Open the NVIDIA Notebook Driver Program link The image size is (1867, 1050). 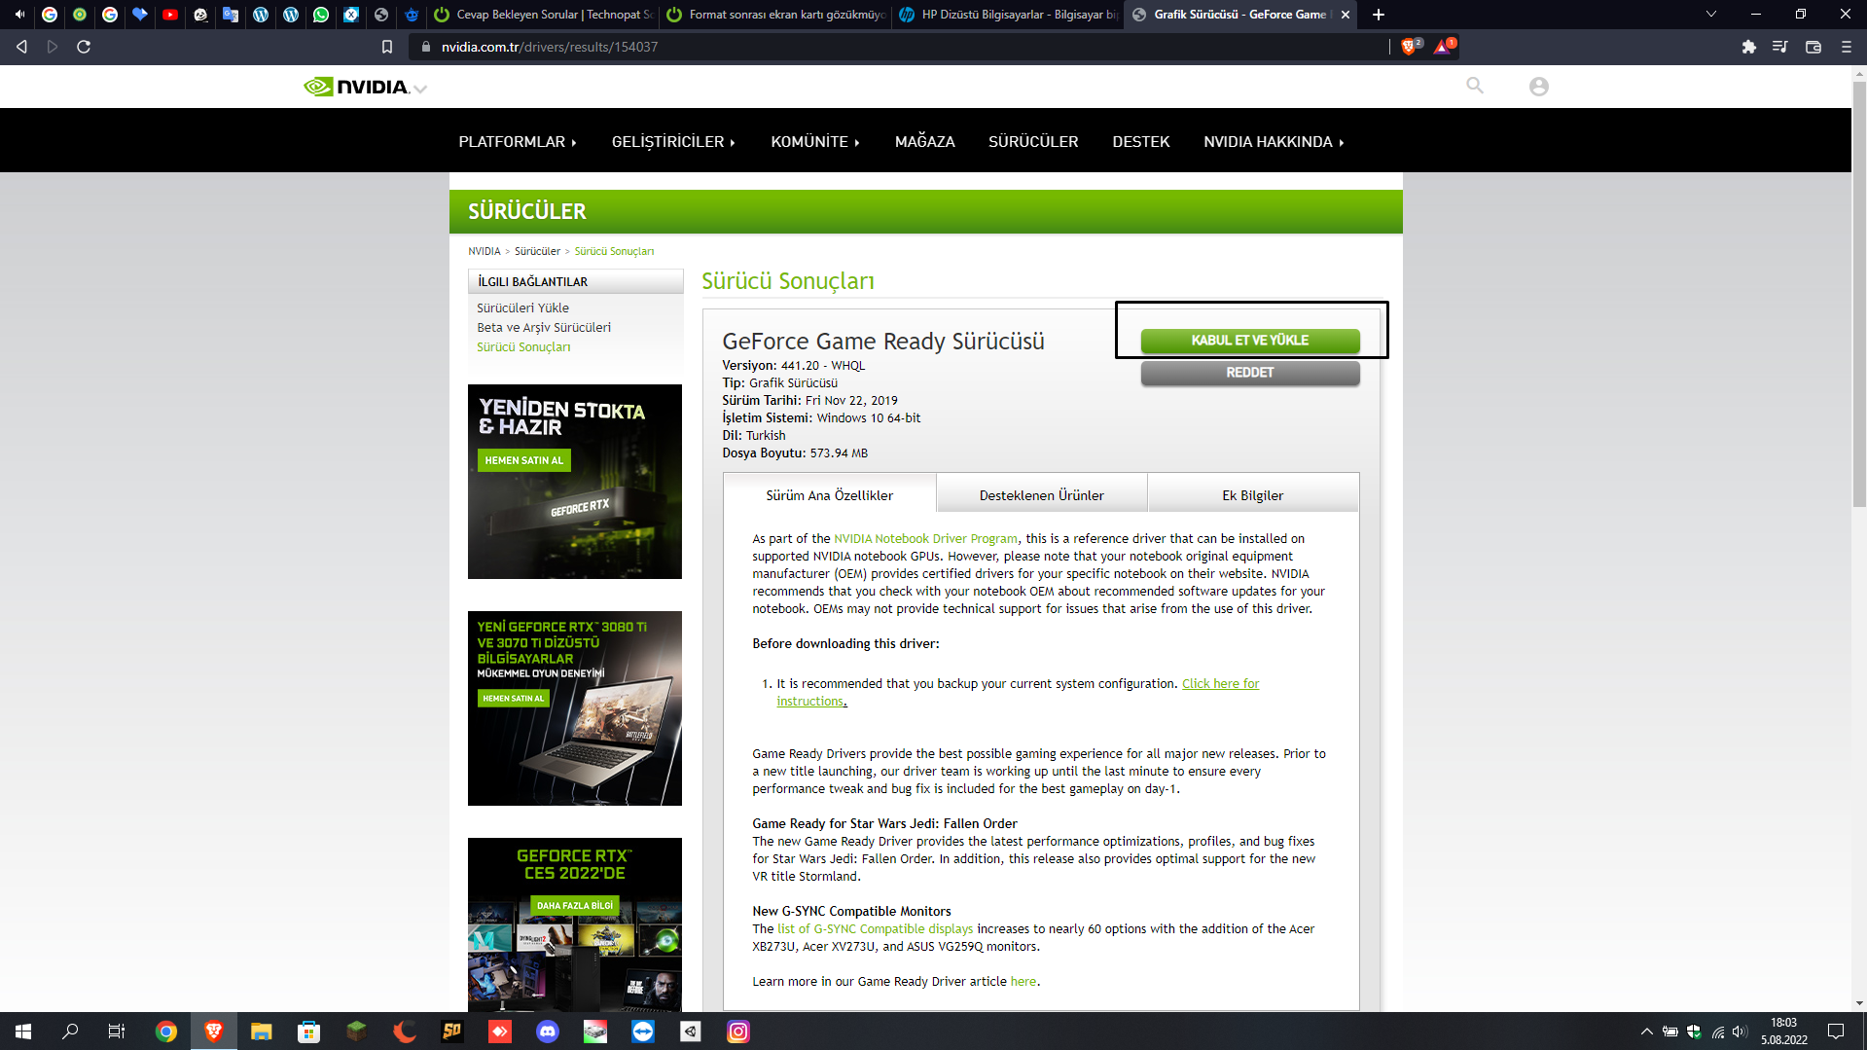click(925, 539)
